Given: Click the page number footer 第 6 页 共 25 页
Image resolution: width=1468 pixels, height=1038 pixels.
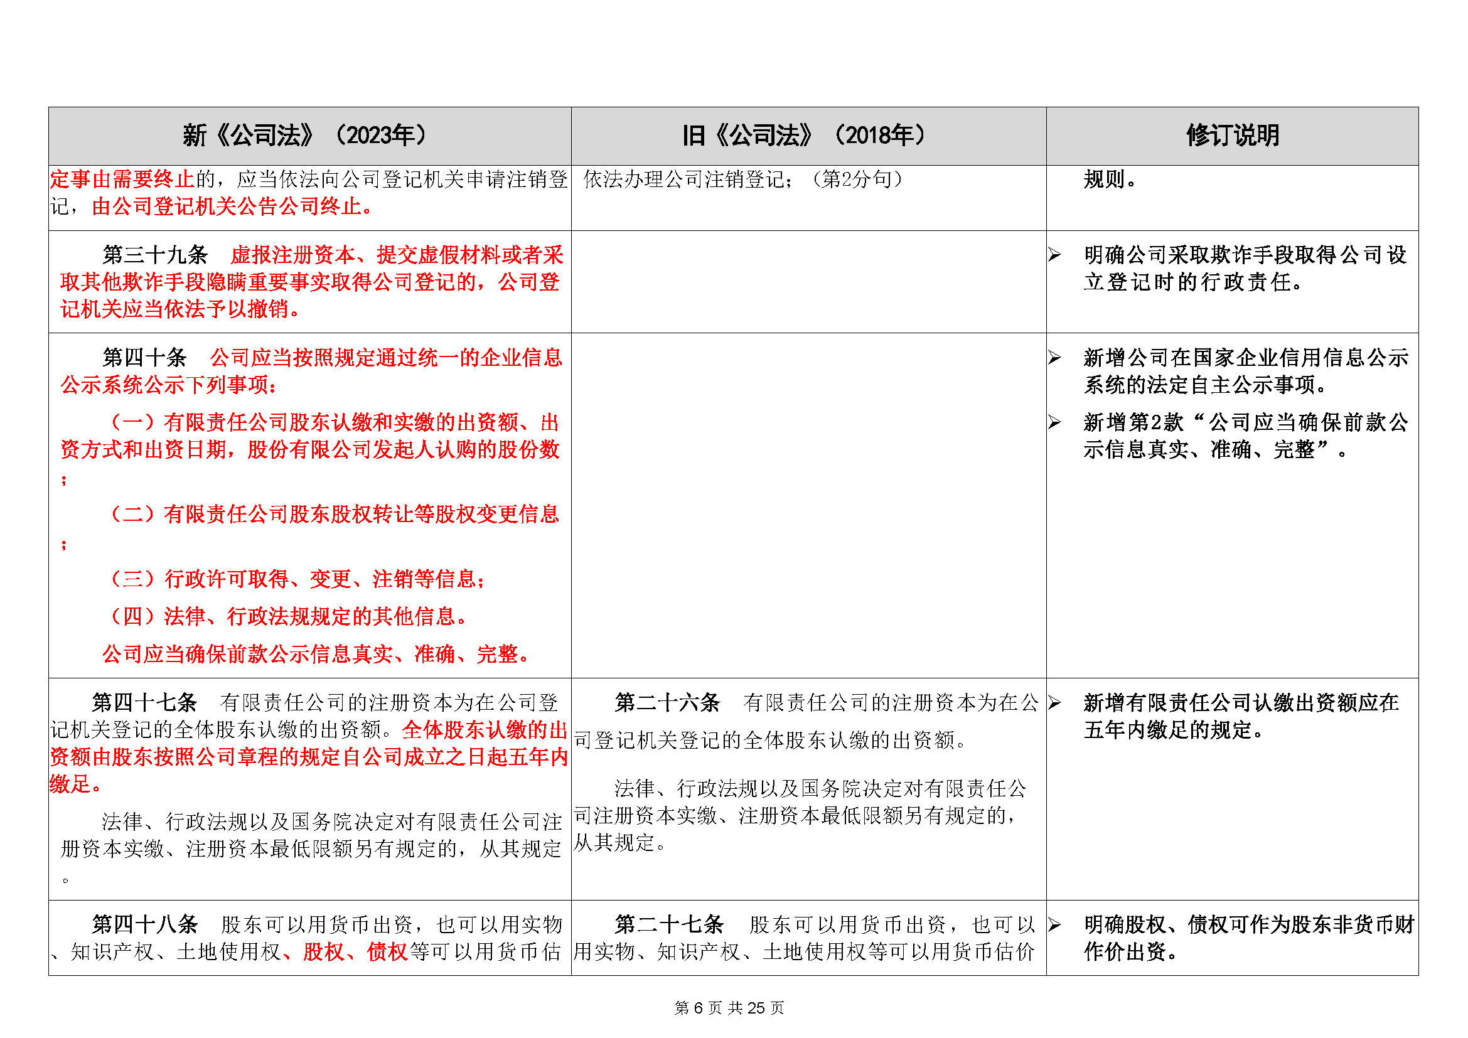Looking at the screenshot, I should (729, 1008).
